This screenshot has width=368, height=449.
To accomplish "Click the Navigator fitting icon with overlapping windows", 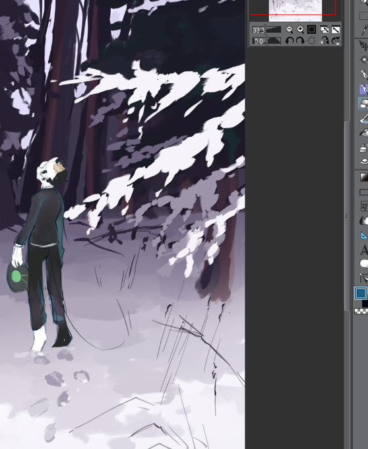I will pos(324,30).
